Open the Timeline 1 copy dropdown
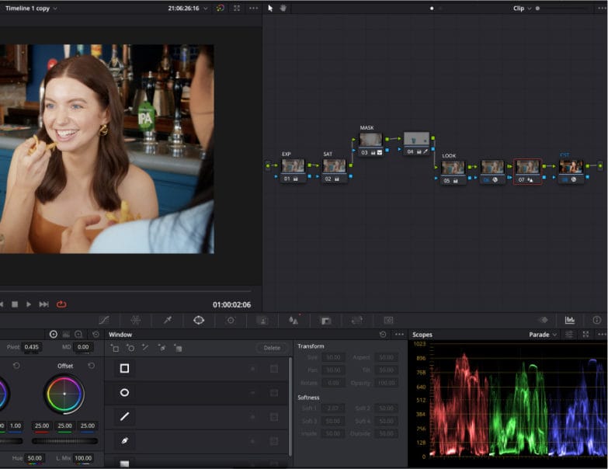The width and height of the screenshot is (608, 469). click(x=55, y=8)
